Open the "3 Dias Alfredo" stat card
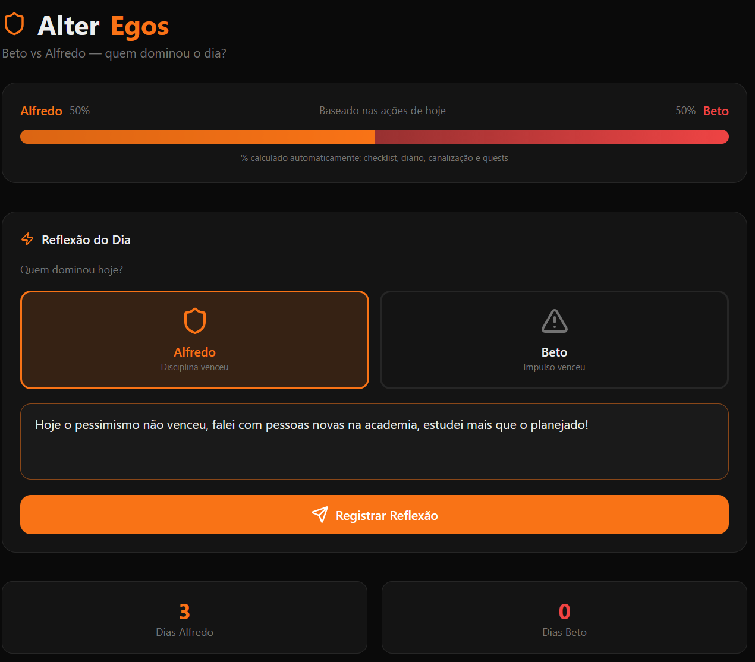 click(184, 617)
